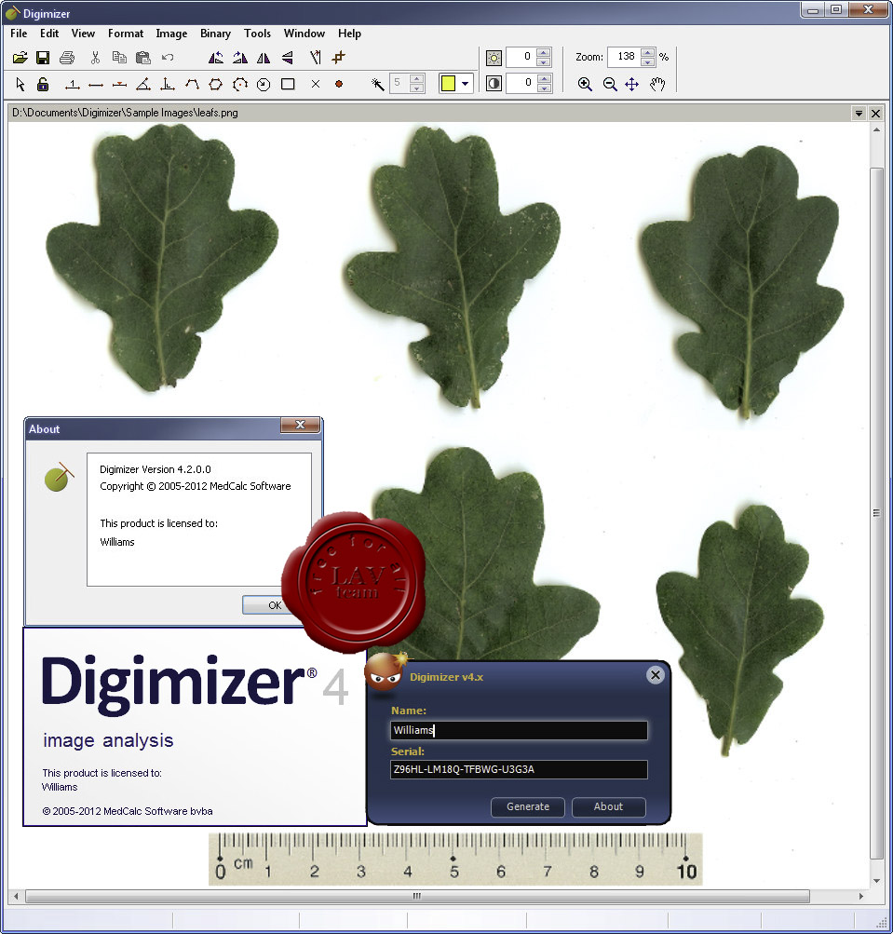This screenshot has width=893, height=934.
Task: Flip the image horizontally
Action: click(x=264, y=58)
